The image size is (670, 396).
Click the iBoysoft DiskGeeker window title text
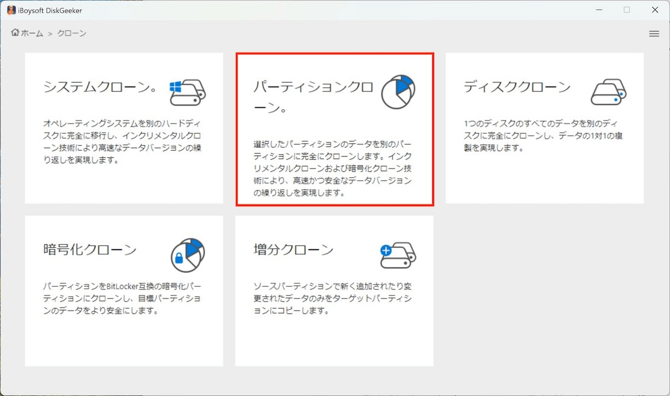50,10
